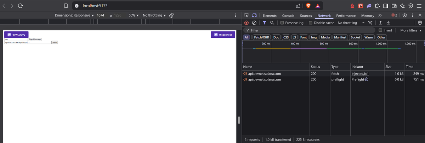Open device toolbar more options menu
This screenshot has height=143, width=425.
tap(236, 16)
